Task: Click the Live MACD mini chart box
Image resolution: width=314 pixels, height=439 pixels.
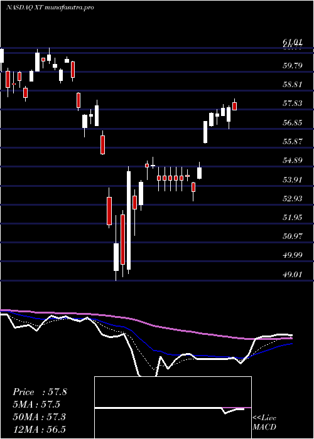Action: (x=173, y=408)
